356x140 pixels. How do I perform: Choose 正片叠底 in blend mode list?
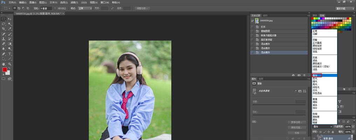click(x=317, y=43)
